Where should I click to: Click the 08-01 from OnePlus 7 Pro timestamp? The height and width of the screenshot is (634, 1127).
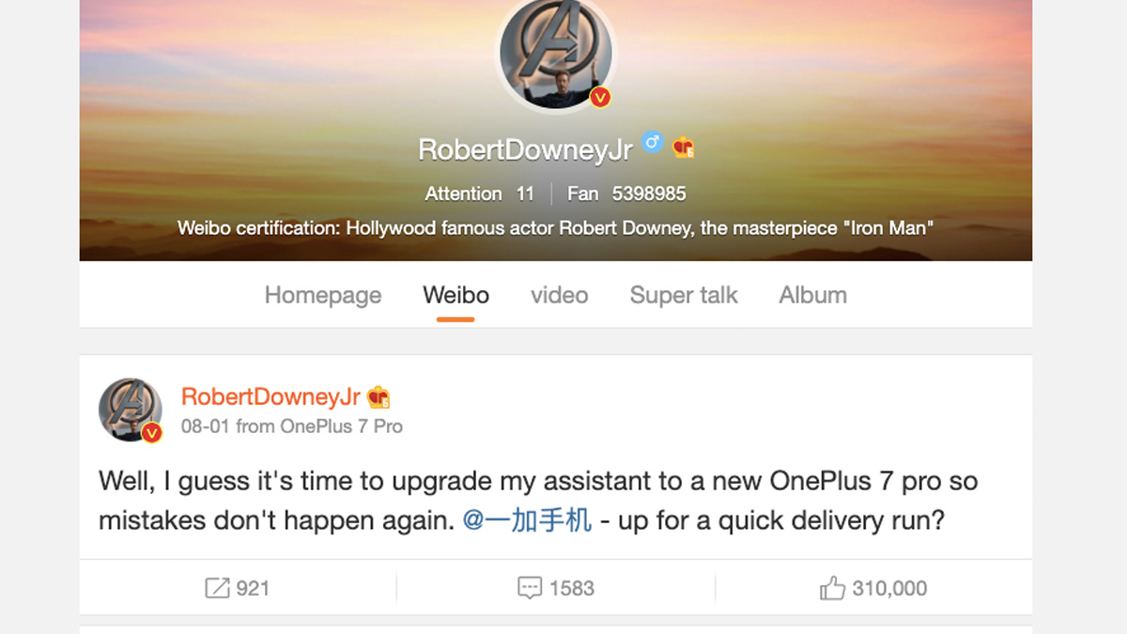[x=292, y=426]
